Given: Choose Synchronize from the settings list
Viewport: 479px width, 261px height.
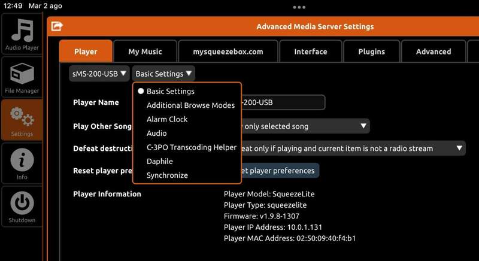Looking at the screenshot, I should pyautogui.click(x=167, y=175).
